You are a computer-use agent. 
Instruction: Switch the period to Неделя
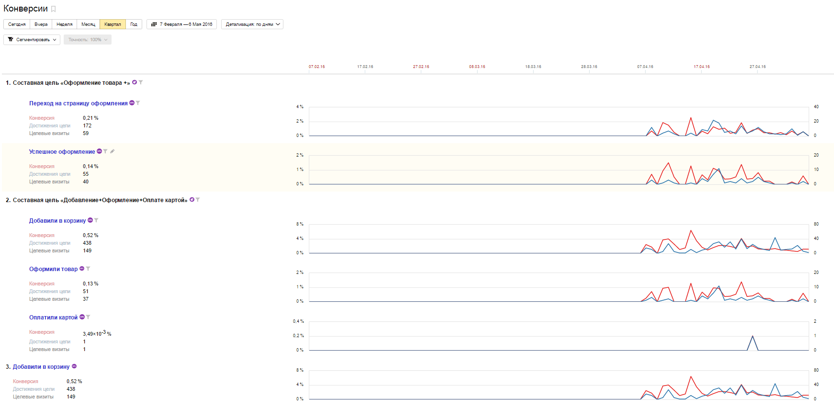(x=64, y=24)
